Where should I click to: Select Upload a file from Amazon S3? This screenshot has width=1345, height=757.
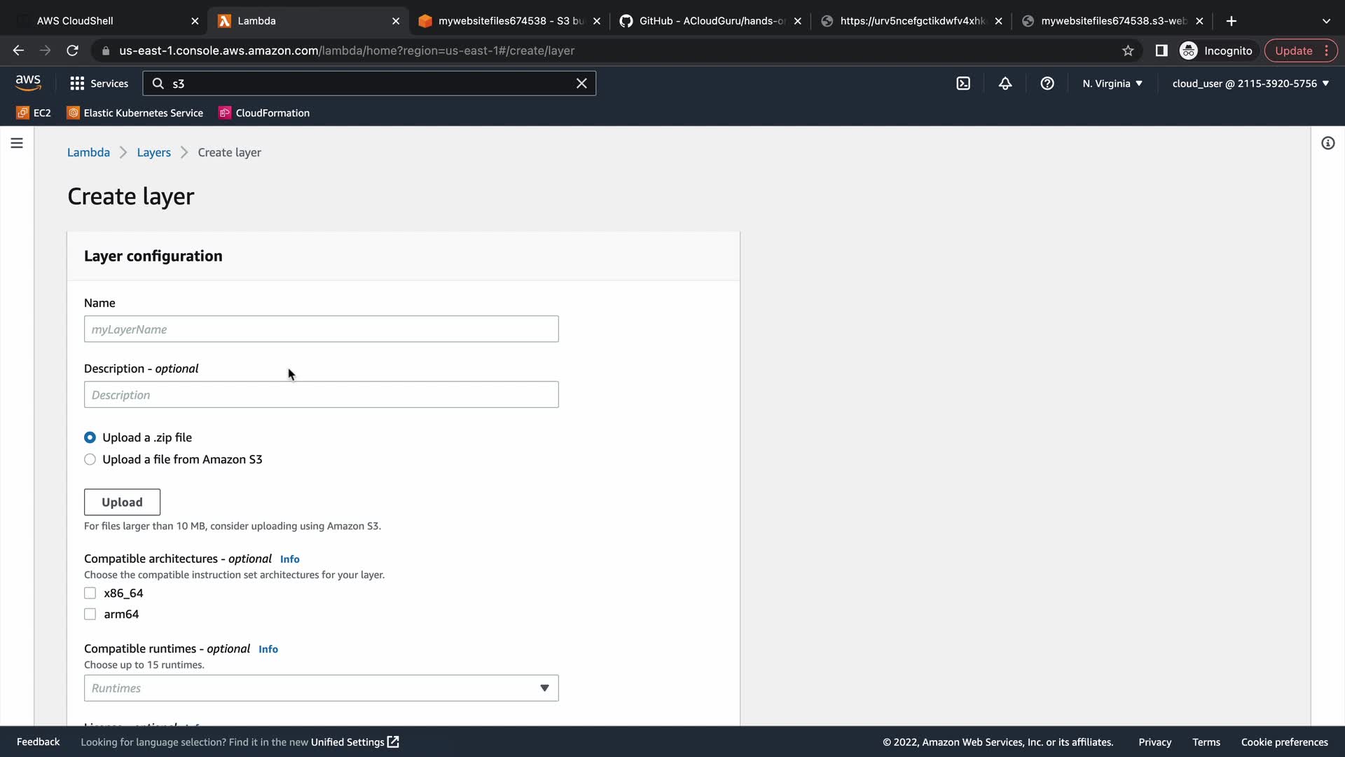point(90,460)
